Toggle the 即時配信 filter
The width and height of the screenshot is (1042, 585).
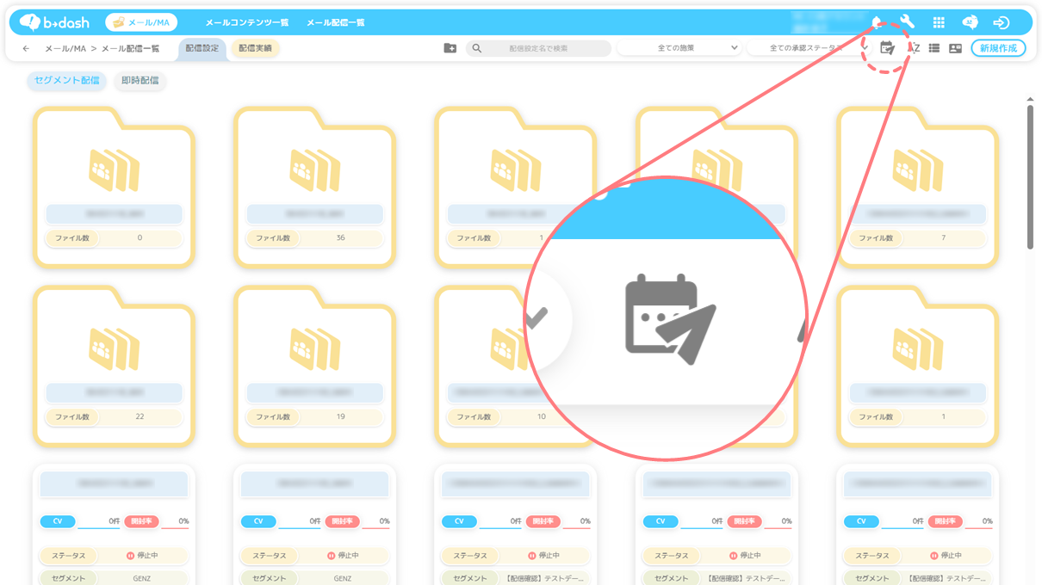[140, 81]
